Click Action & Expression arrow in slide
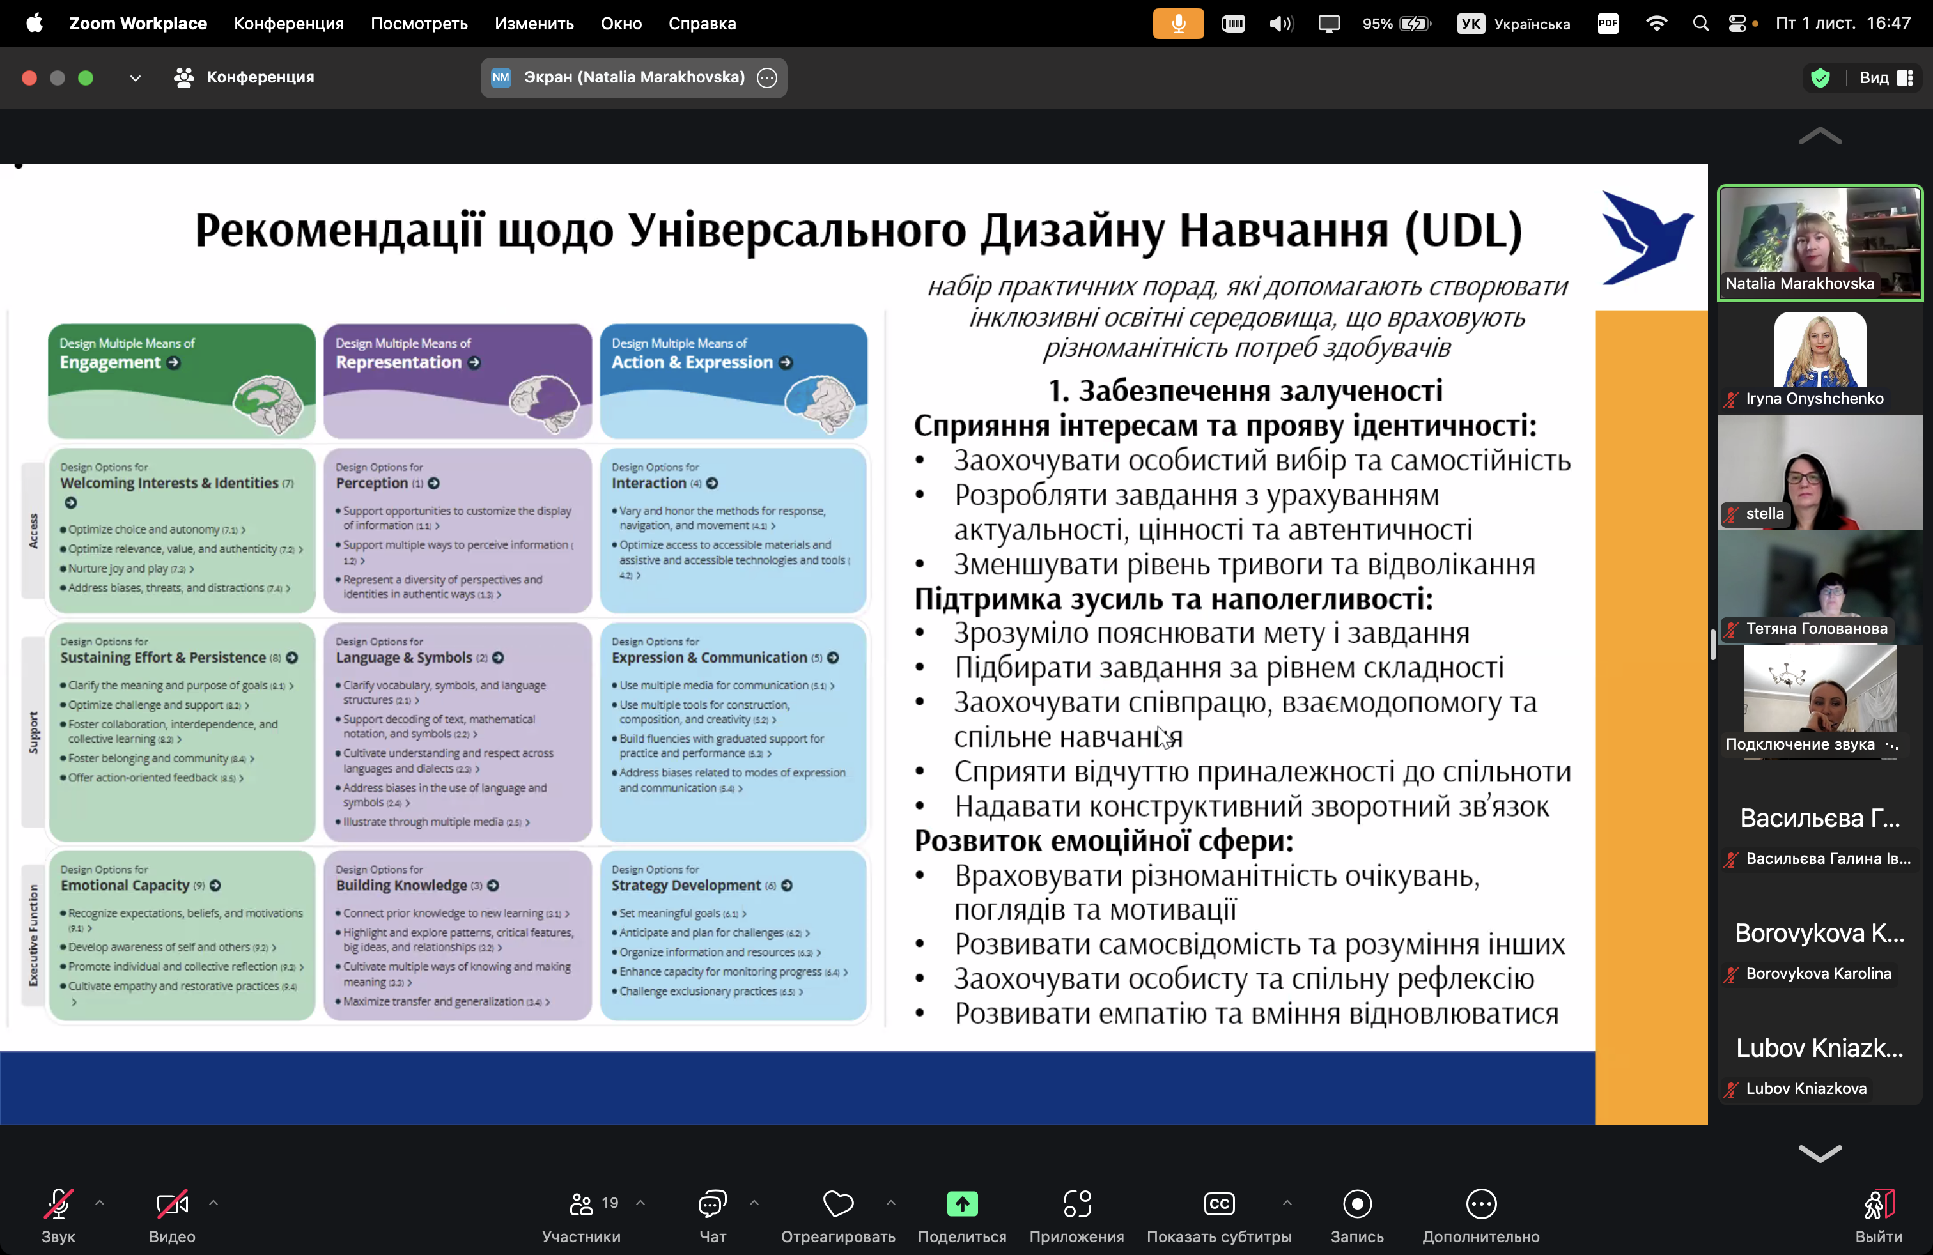Screen dimensions: 1933x1255 point(786,363)
